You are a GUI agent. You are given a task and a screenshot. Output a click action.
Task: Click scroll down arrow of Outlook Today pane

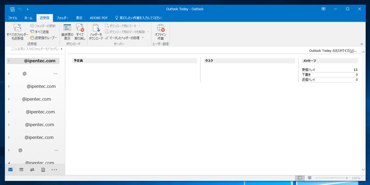pos(363,169)
